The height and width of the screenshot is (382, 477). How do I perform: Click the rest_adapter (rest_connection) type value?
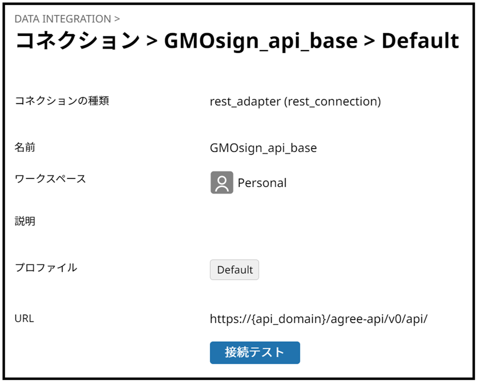pyautogui.click(x=295, y=102)
